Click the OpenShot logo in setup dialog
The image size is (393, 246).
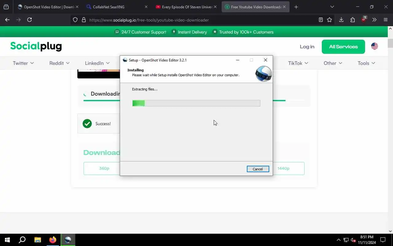tap(263, 74)
